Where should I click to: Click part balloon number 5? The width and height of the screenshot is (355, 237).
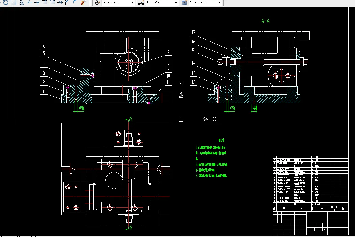pos(44,53)
